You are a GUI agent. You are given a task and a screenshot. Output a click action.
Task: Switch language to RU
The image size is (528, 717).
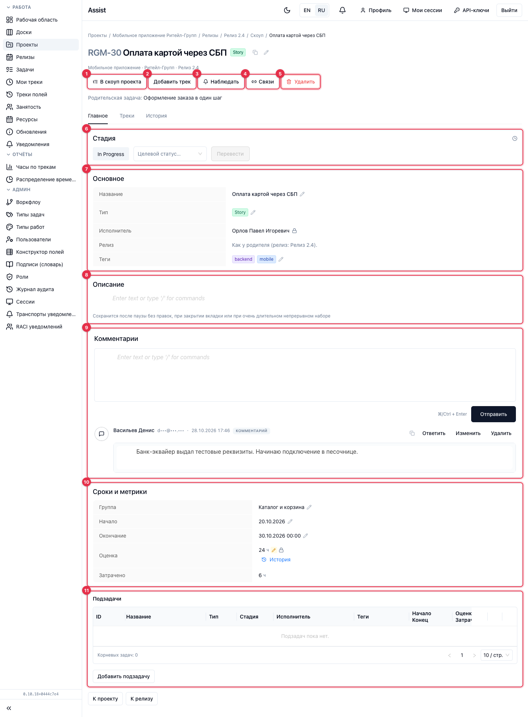(322, 10)
